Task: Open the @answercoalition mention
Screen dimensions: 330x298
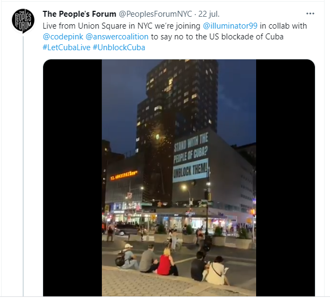Action: [117, 37]
